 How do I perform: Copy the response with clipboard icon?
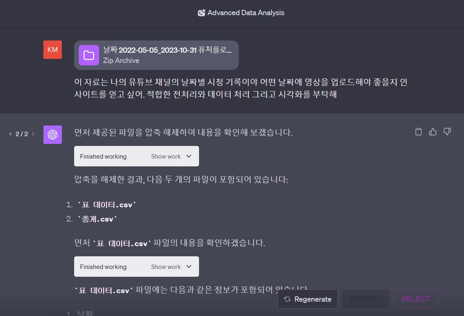pos(419,132)
